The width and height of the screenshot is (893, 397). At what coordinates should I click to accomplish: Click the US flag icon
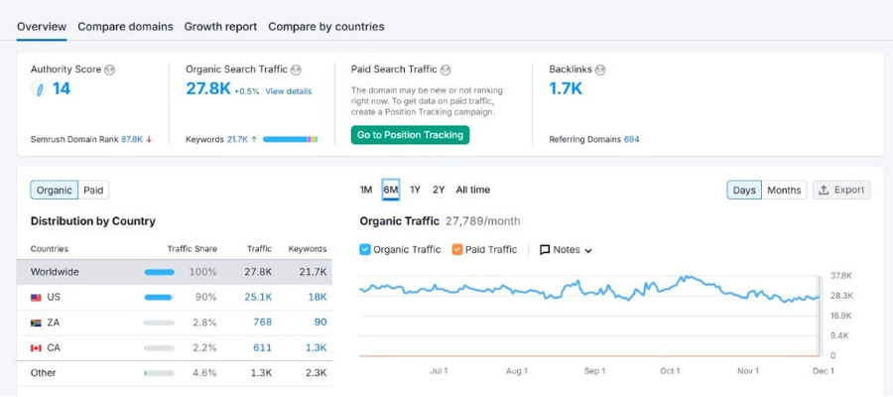click(x=37, y=297)
